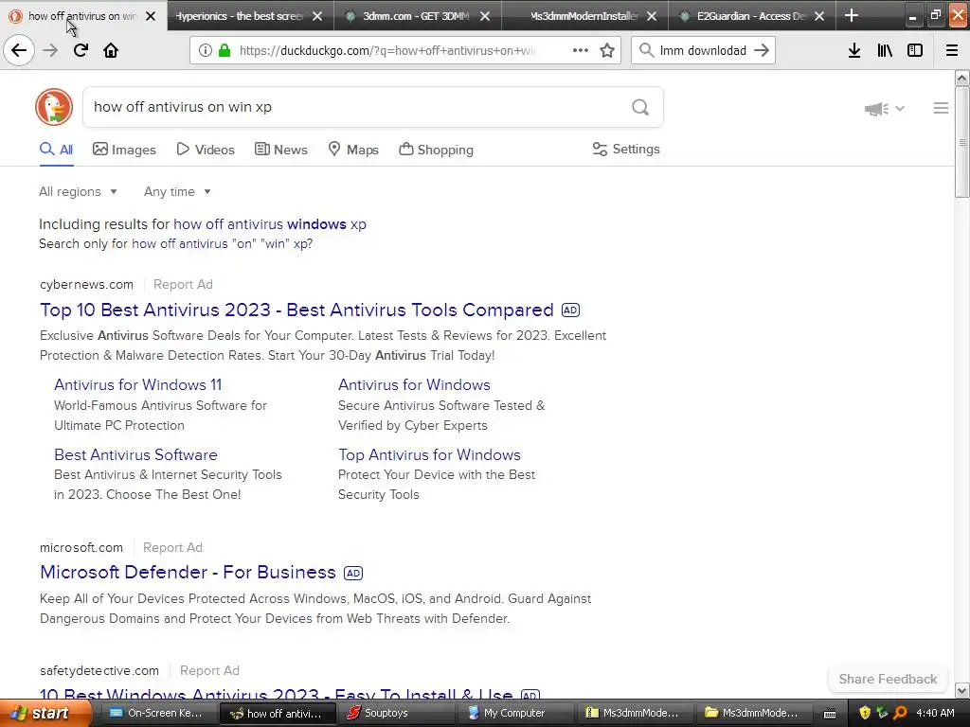Reload the current page

pos(81,50)
